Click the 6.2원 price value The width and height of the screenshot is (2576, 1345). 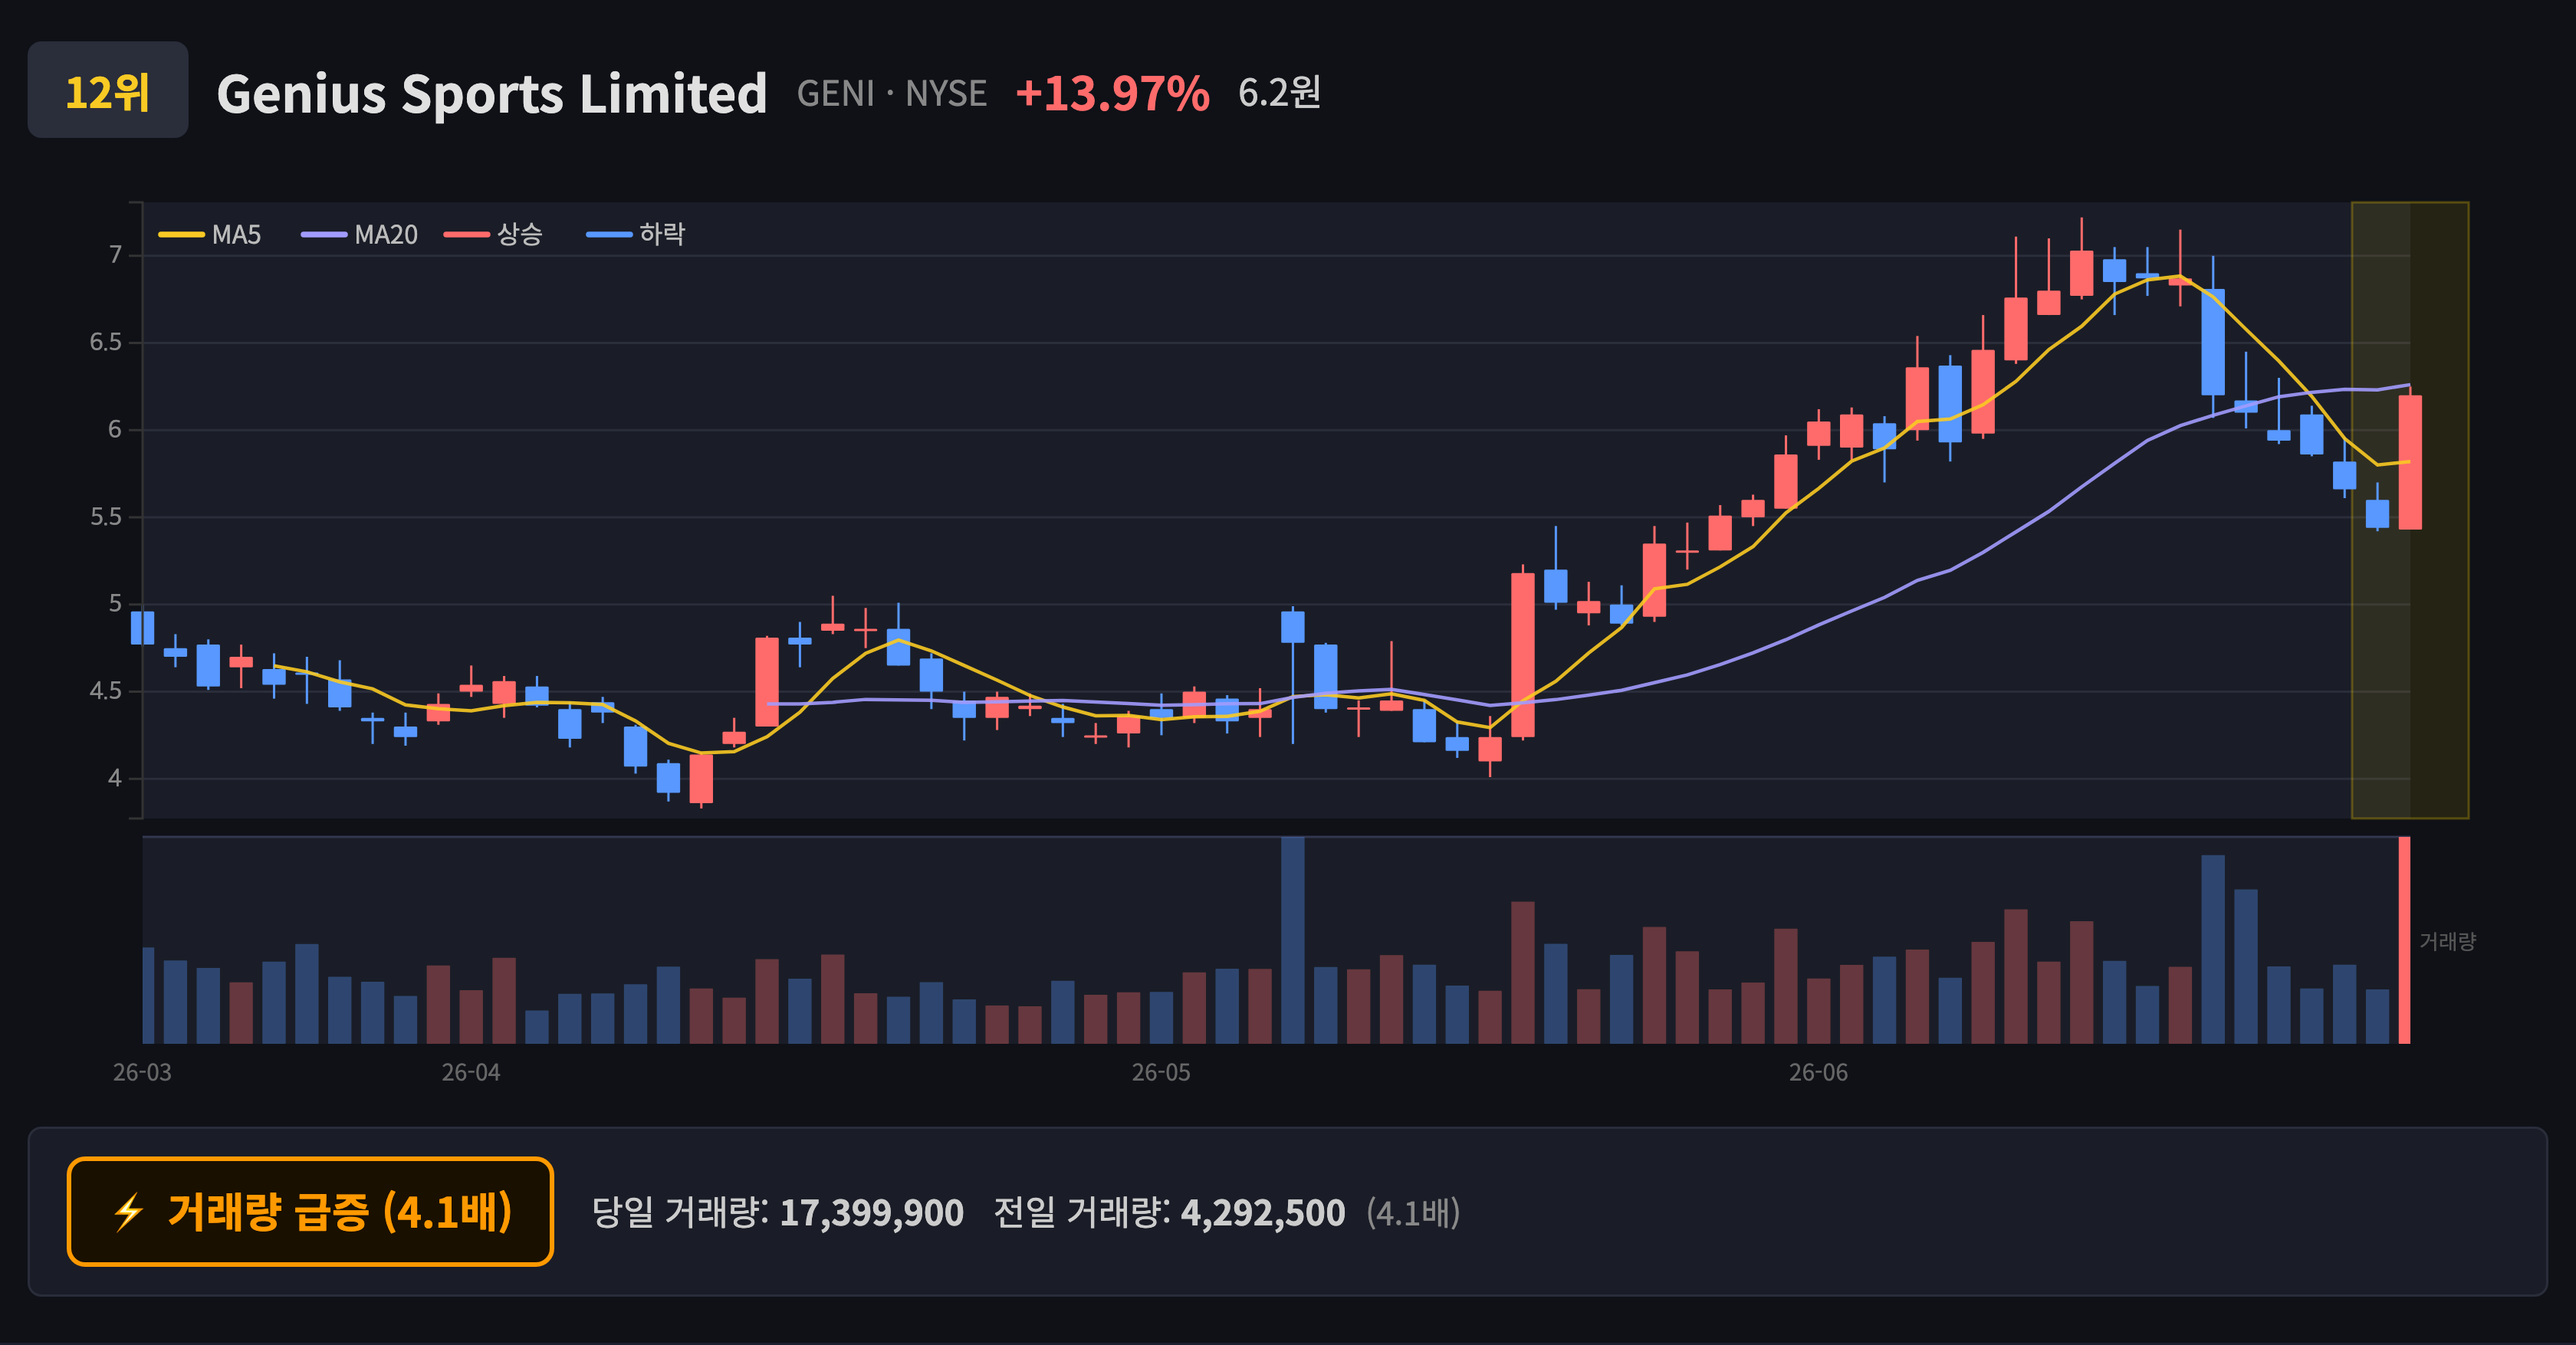(1279, 93)
